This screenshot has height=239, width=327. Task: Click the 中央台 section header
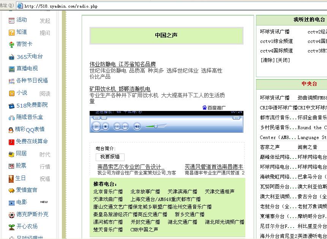tap(309, 84)
